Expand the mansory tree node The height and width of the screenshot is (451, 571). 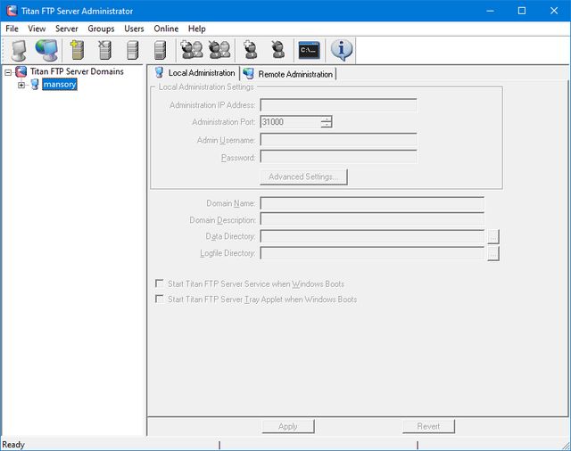[x=21, y=85]
